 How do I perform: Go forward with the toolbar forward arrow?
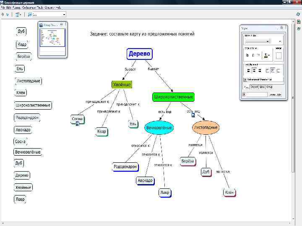pos(8,14)
